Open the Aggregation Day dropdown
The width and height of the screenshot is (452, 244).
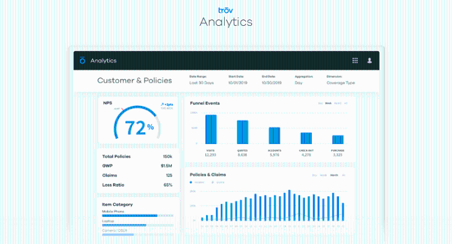point(298,83)
